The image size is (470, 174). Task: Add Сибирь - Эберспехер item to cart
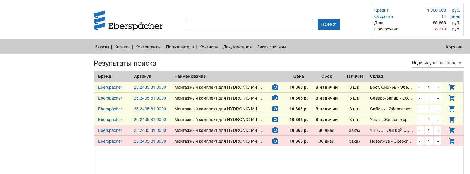[452, 109]
